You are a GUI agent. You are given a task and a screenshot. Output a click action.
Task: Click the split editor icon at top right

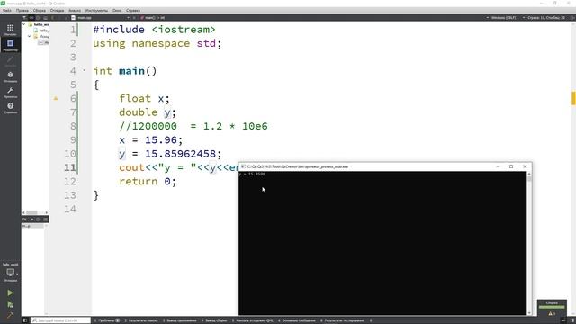[x=572, y=18]
